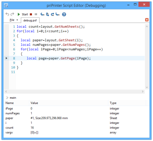Click the Redo arrow icon
The width and height of the screenshot is (153, 141).
[12, 14]
